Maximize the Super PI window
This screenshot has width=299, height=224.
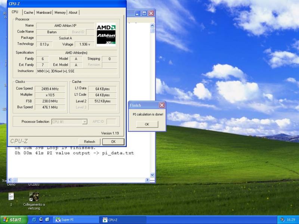(x=144, y=13)
